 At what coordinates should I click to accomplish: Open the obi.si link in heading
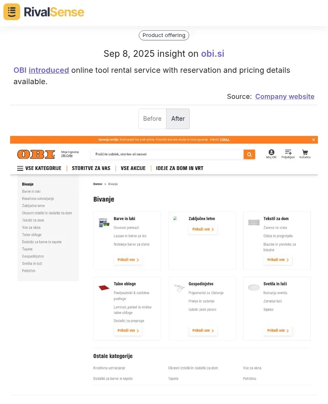(x=213, y=53)
